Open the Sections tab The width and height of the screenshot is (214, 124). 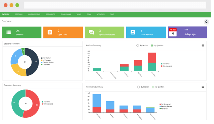19,14
